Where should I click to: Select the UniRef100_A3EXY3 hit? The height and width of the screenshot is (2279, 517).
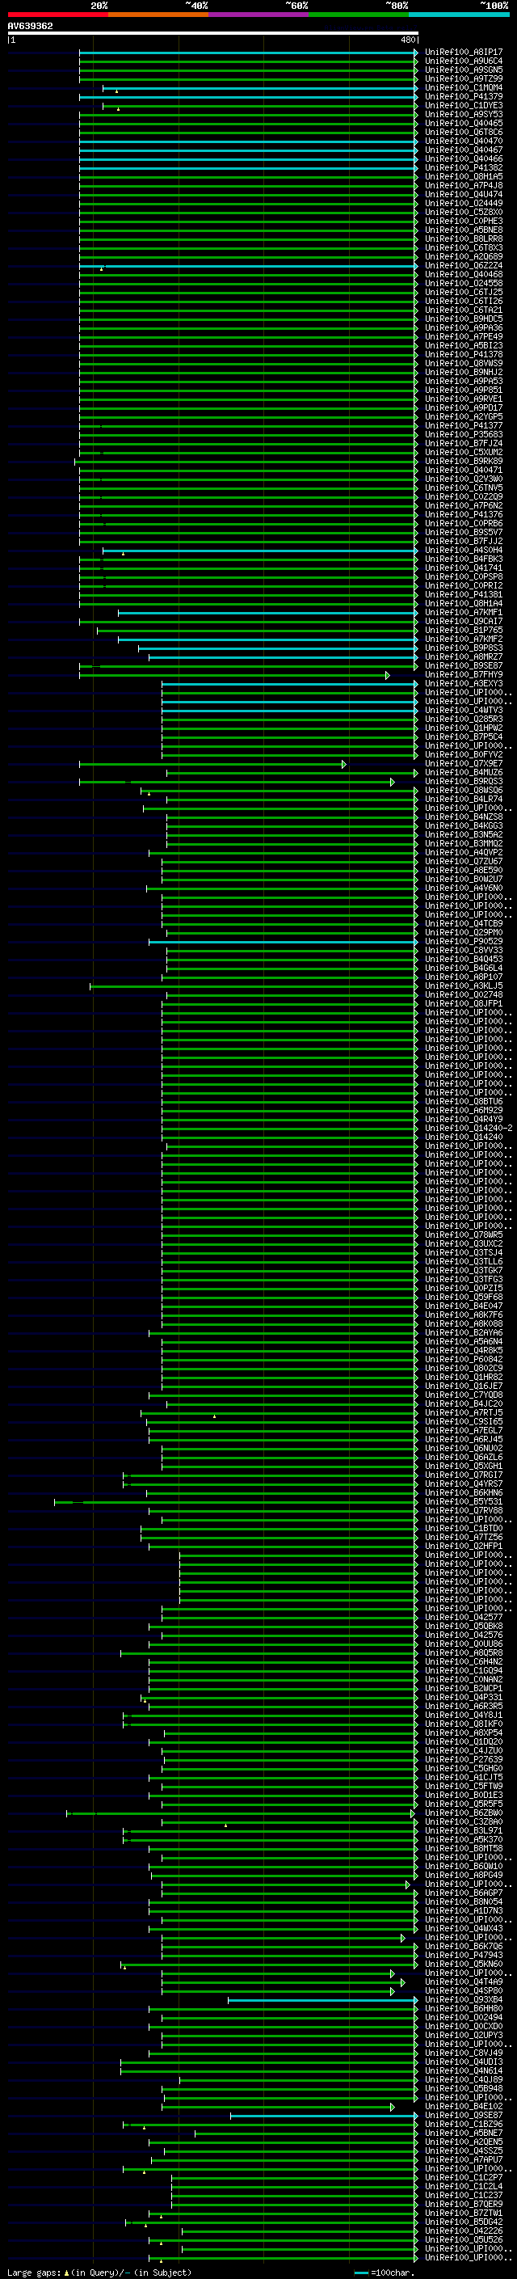[x=464, y=683]
